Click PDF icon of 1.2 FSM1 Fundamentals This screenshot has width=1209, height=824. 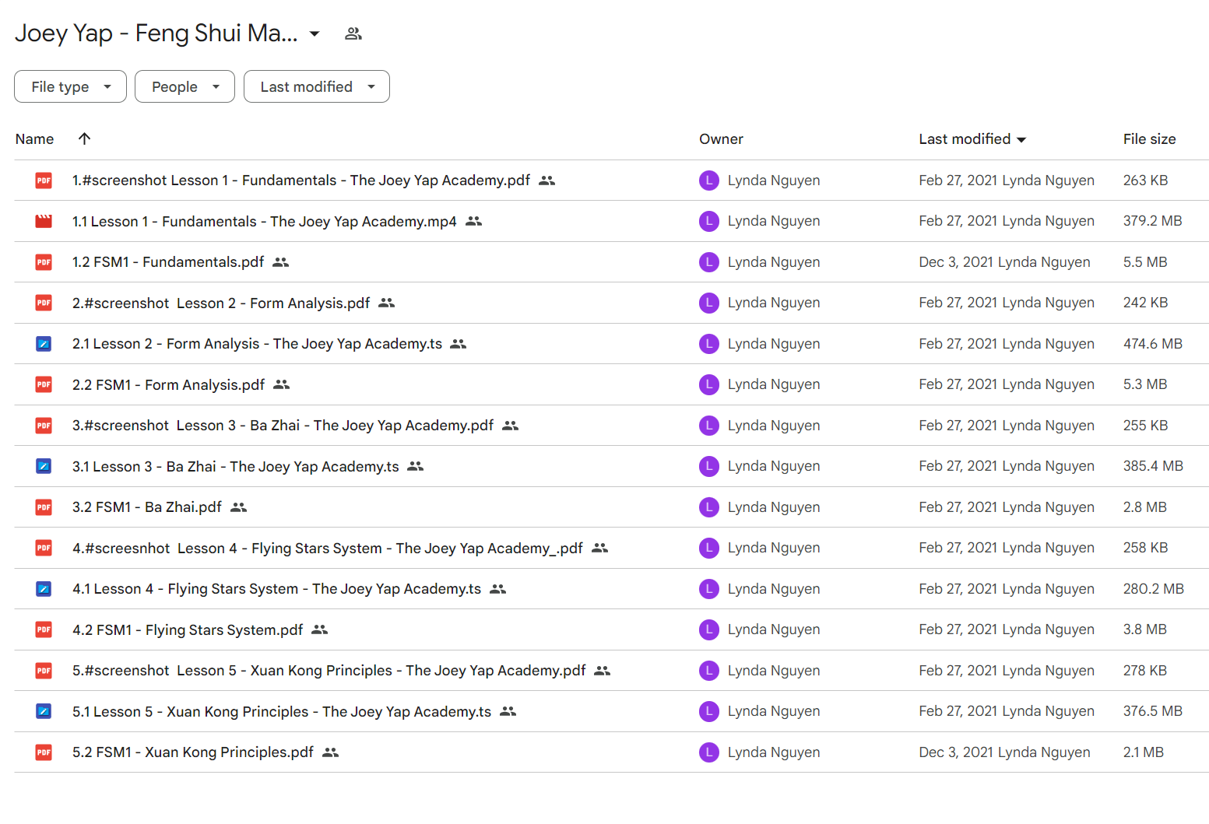tap(44, 262)
